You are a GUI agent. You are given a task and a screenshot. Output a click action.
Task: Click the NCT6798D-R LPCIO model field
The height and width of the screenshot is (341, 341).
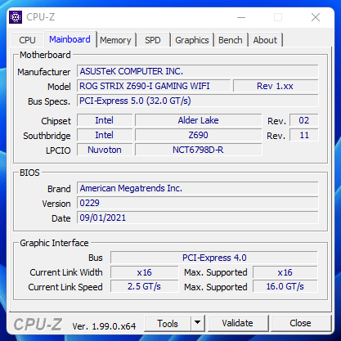[199, 150]
